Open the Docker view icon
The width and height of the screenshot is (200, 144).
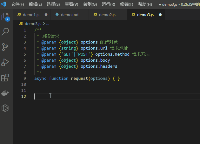pos(5,93)
